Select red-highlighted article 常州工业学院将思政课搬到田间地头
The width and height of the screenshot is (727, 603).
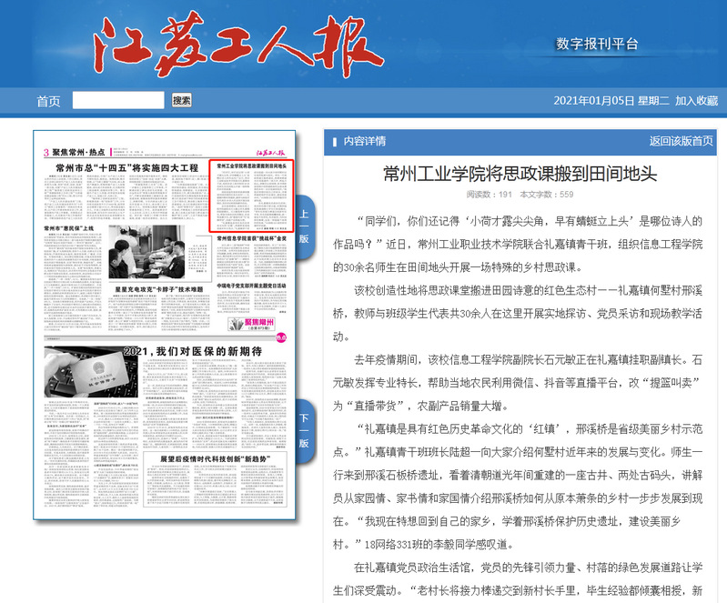pos(251,168)
